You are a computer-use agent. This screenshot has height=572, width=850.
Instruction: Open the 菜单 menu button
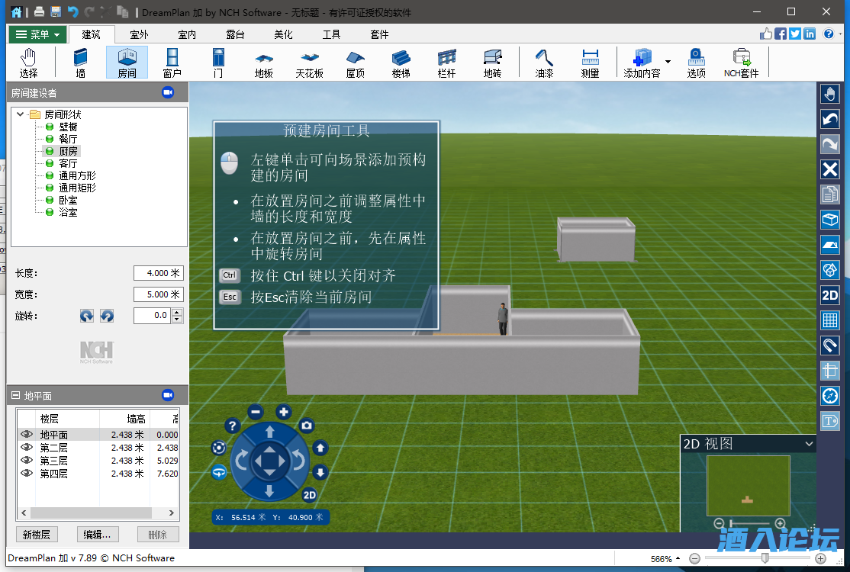click(37, 34)
